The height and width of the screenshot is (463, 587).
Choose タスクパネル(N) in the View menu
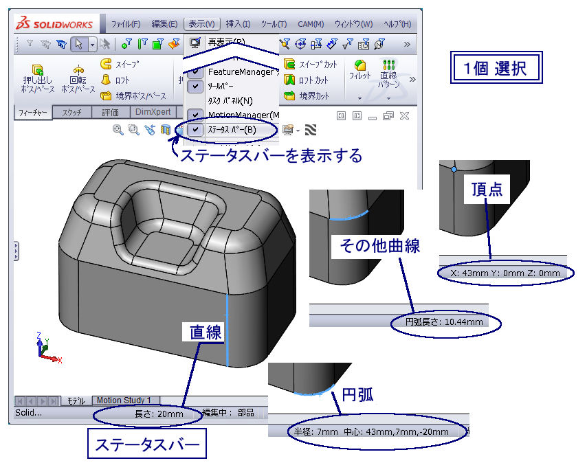click(230, 100)
